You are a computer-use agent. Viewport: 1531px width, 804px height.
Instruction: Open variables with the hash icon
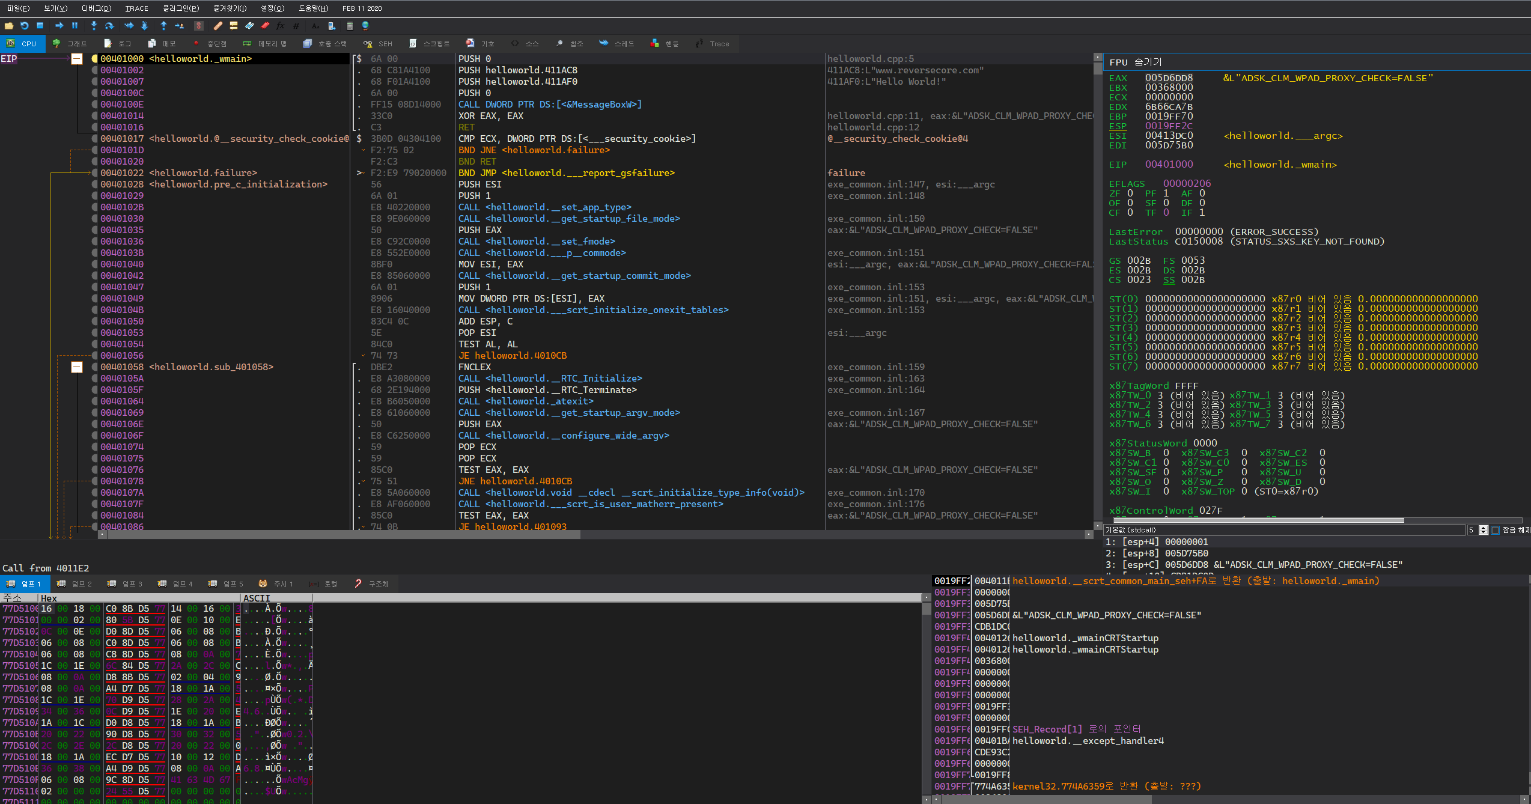coord(296,26)
